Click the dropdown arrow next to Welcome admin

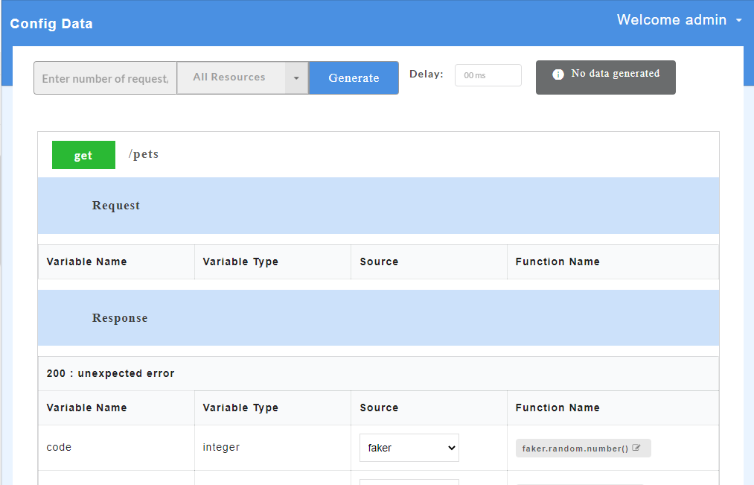click(x=738, y=20)
